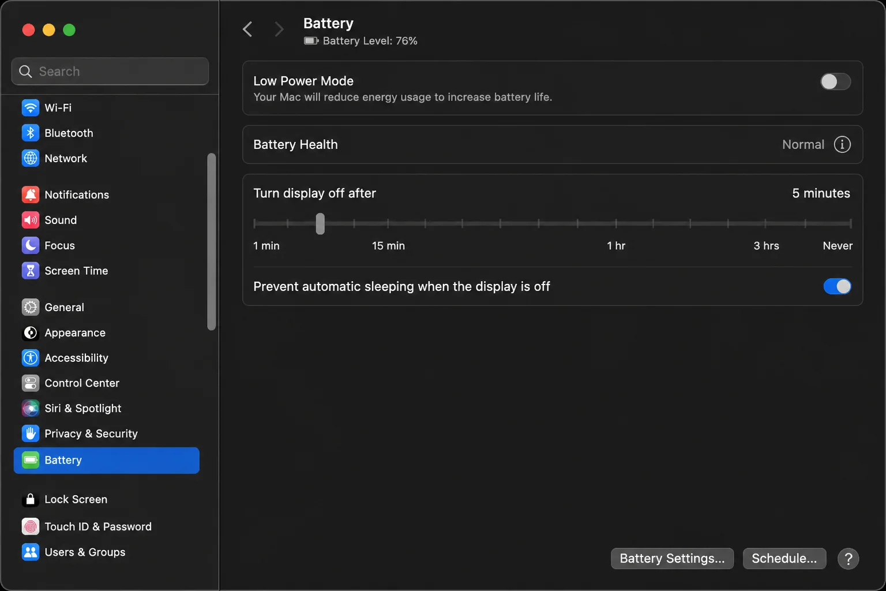Screen dimensions: 886x591
Task: Click the yellow minimize window button
Action: point(49,30)
